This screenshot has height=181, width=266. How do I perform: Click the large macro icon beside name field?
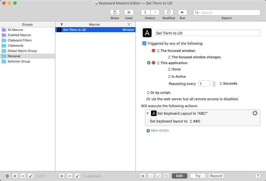[147, 33]
